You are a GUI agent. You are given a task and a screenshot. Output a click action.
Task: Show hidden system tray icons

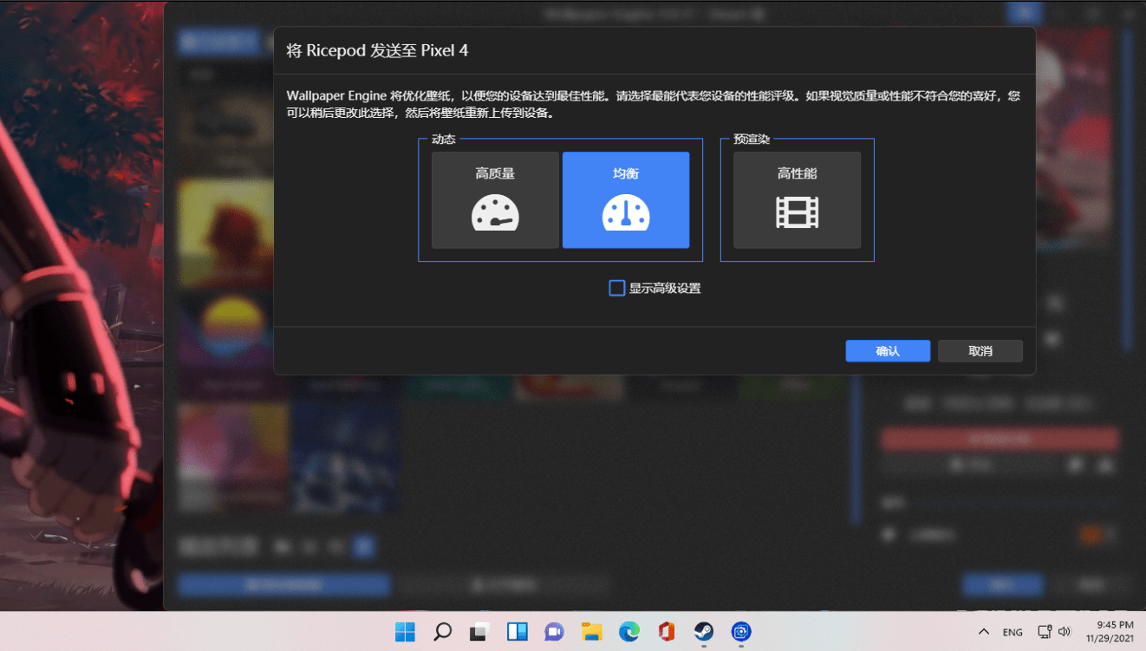click(984, 632)
